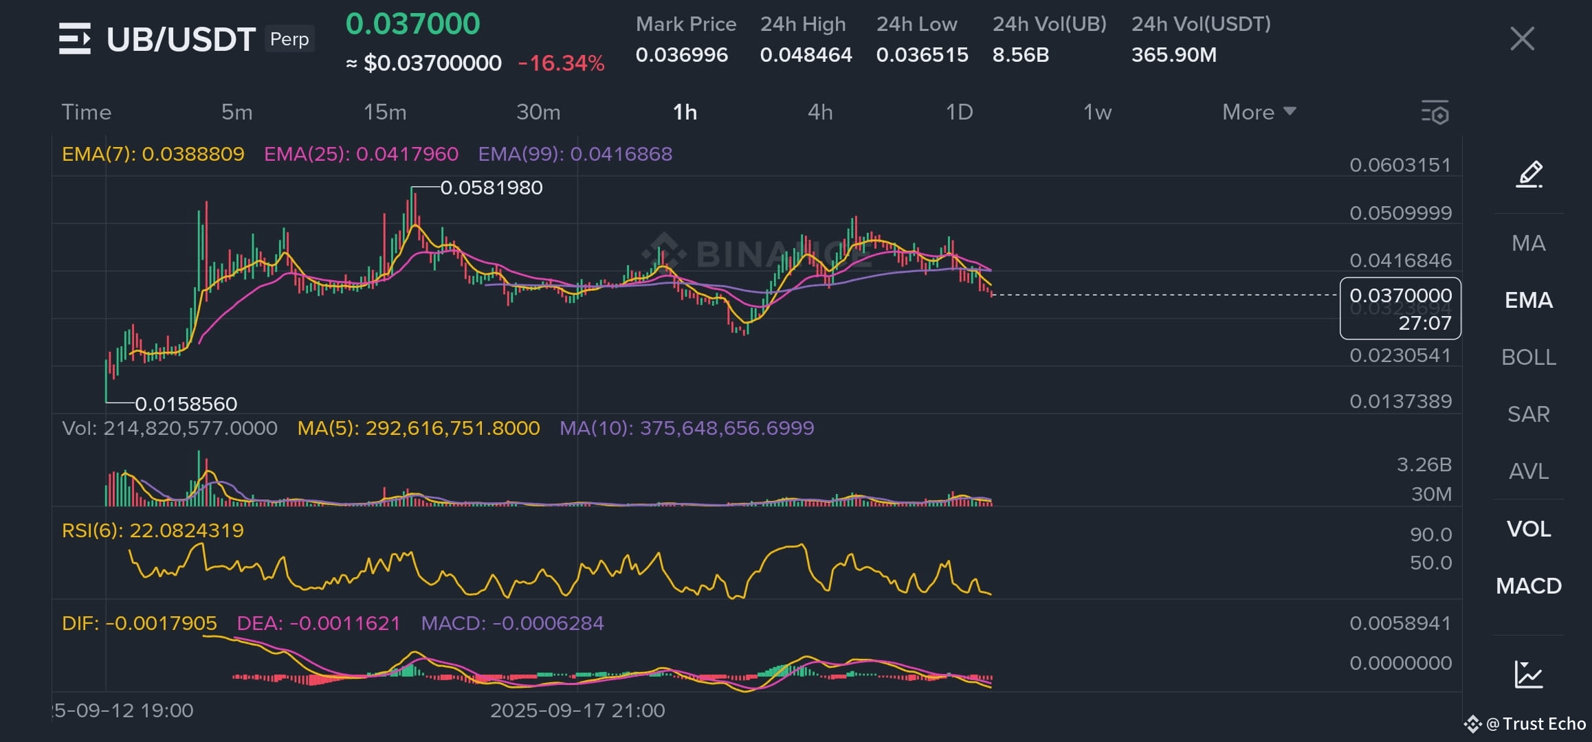
Task: Click the 24h Vol(UB) value 8.56B
Action: pos(1021,55)
